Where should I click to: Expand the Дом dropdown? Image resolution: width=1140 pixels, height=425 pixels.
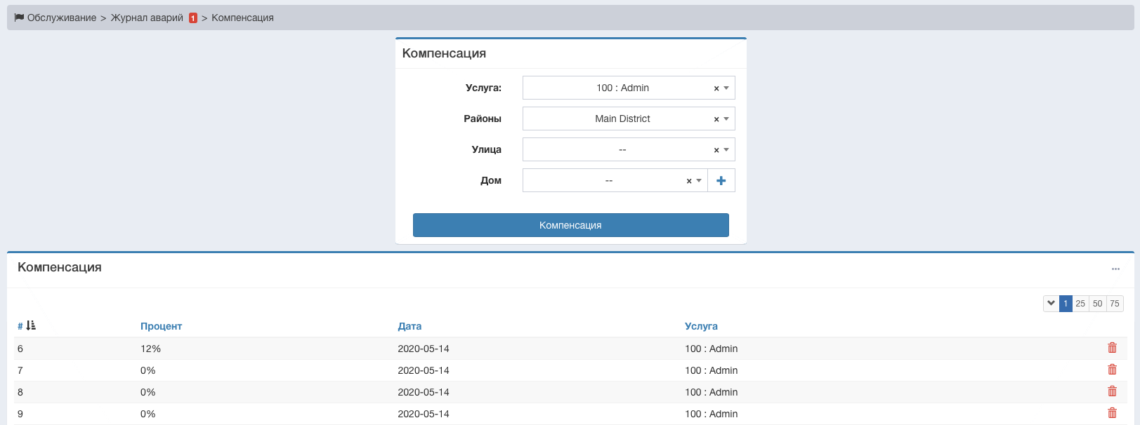(699, 181)
